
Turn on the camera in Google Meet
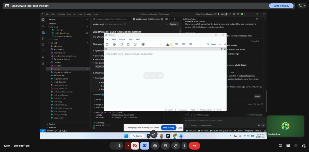point(135,146)
